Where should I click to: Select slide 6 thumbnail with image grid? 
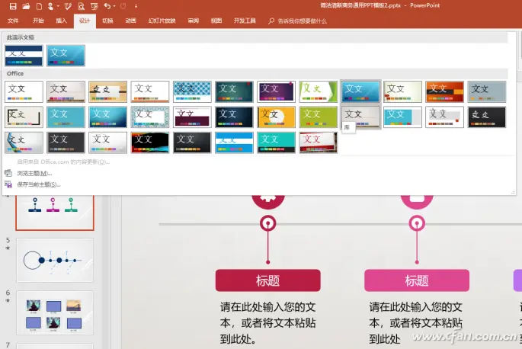55,312
